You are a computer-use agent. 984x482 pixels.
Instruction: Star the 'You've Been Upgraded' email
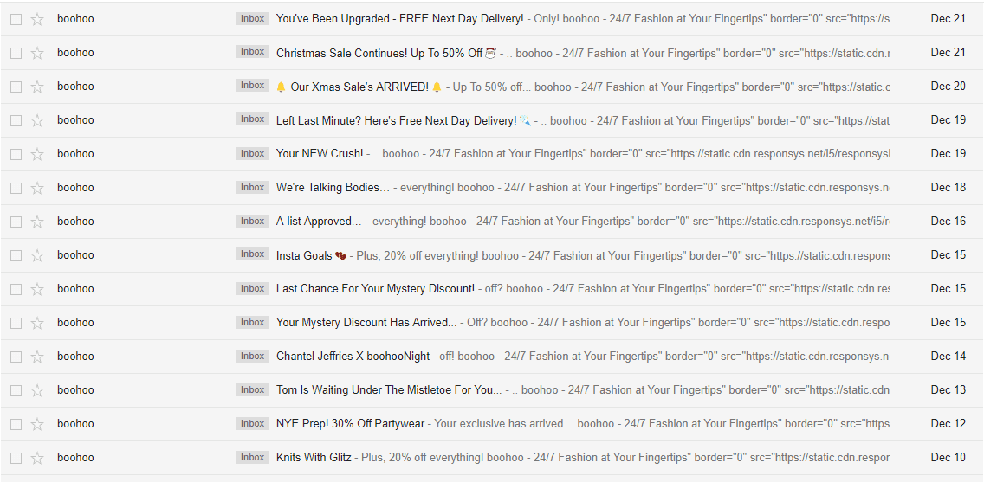(x=37, y=19)
